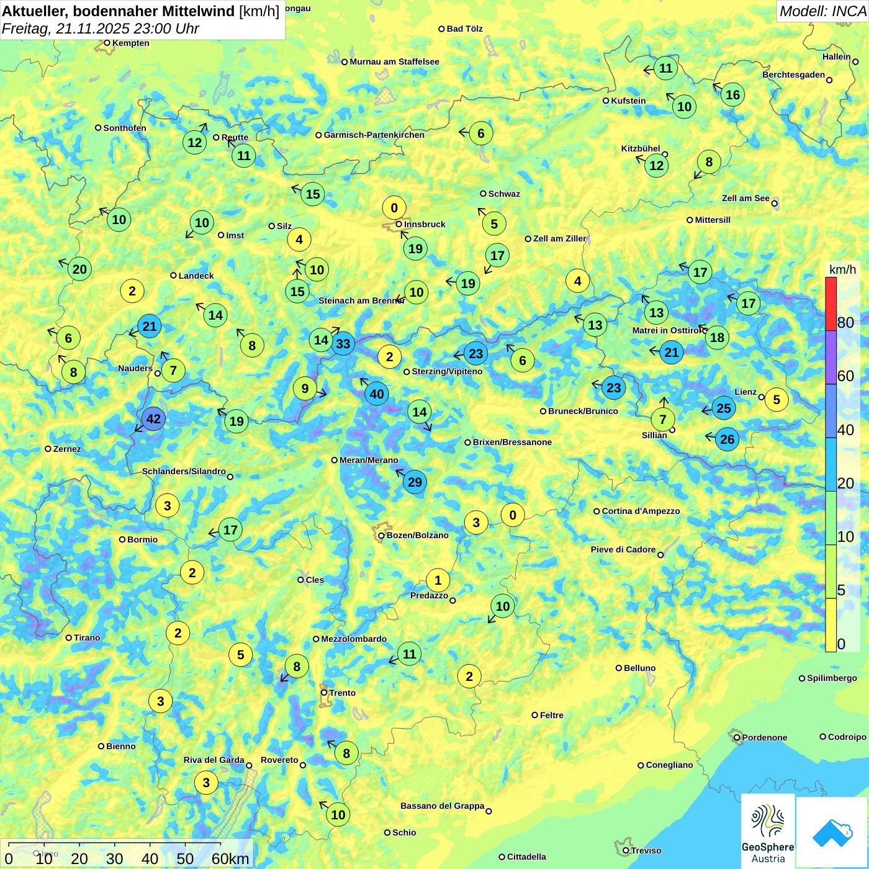
Task: Click the Garmisch-Partenkirchen label
Action: [x=374, y=135]
